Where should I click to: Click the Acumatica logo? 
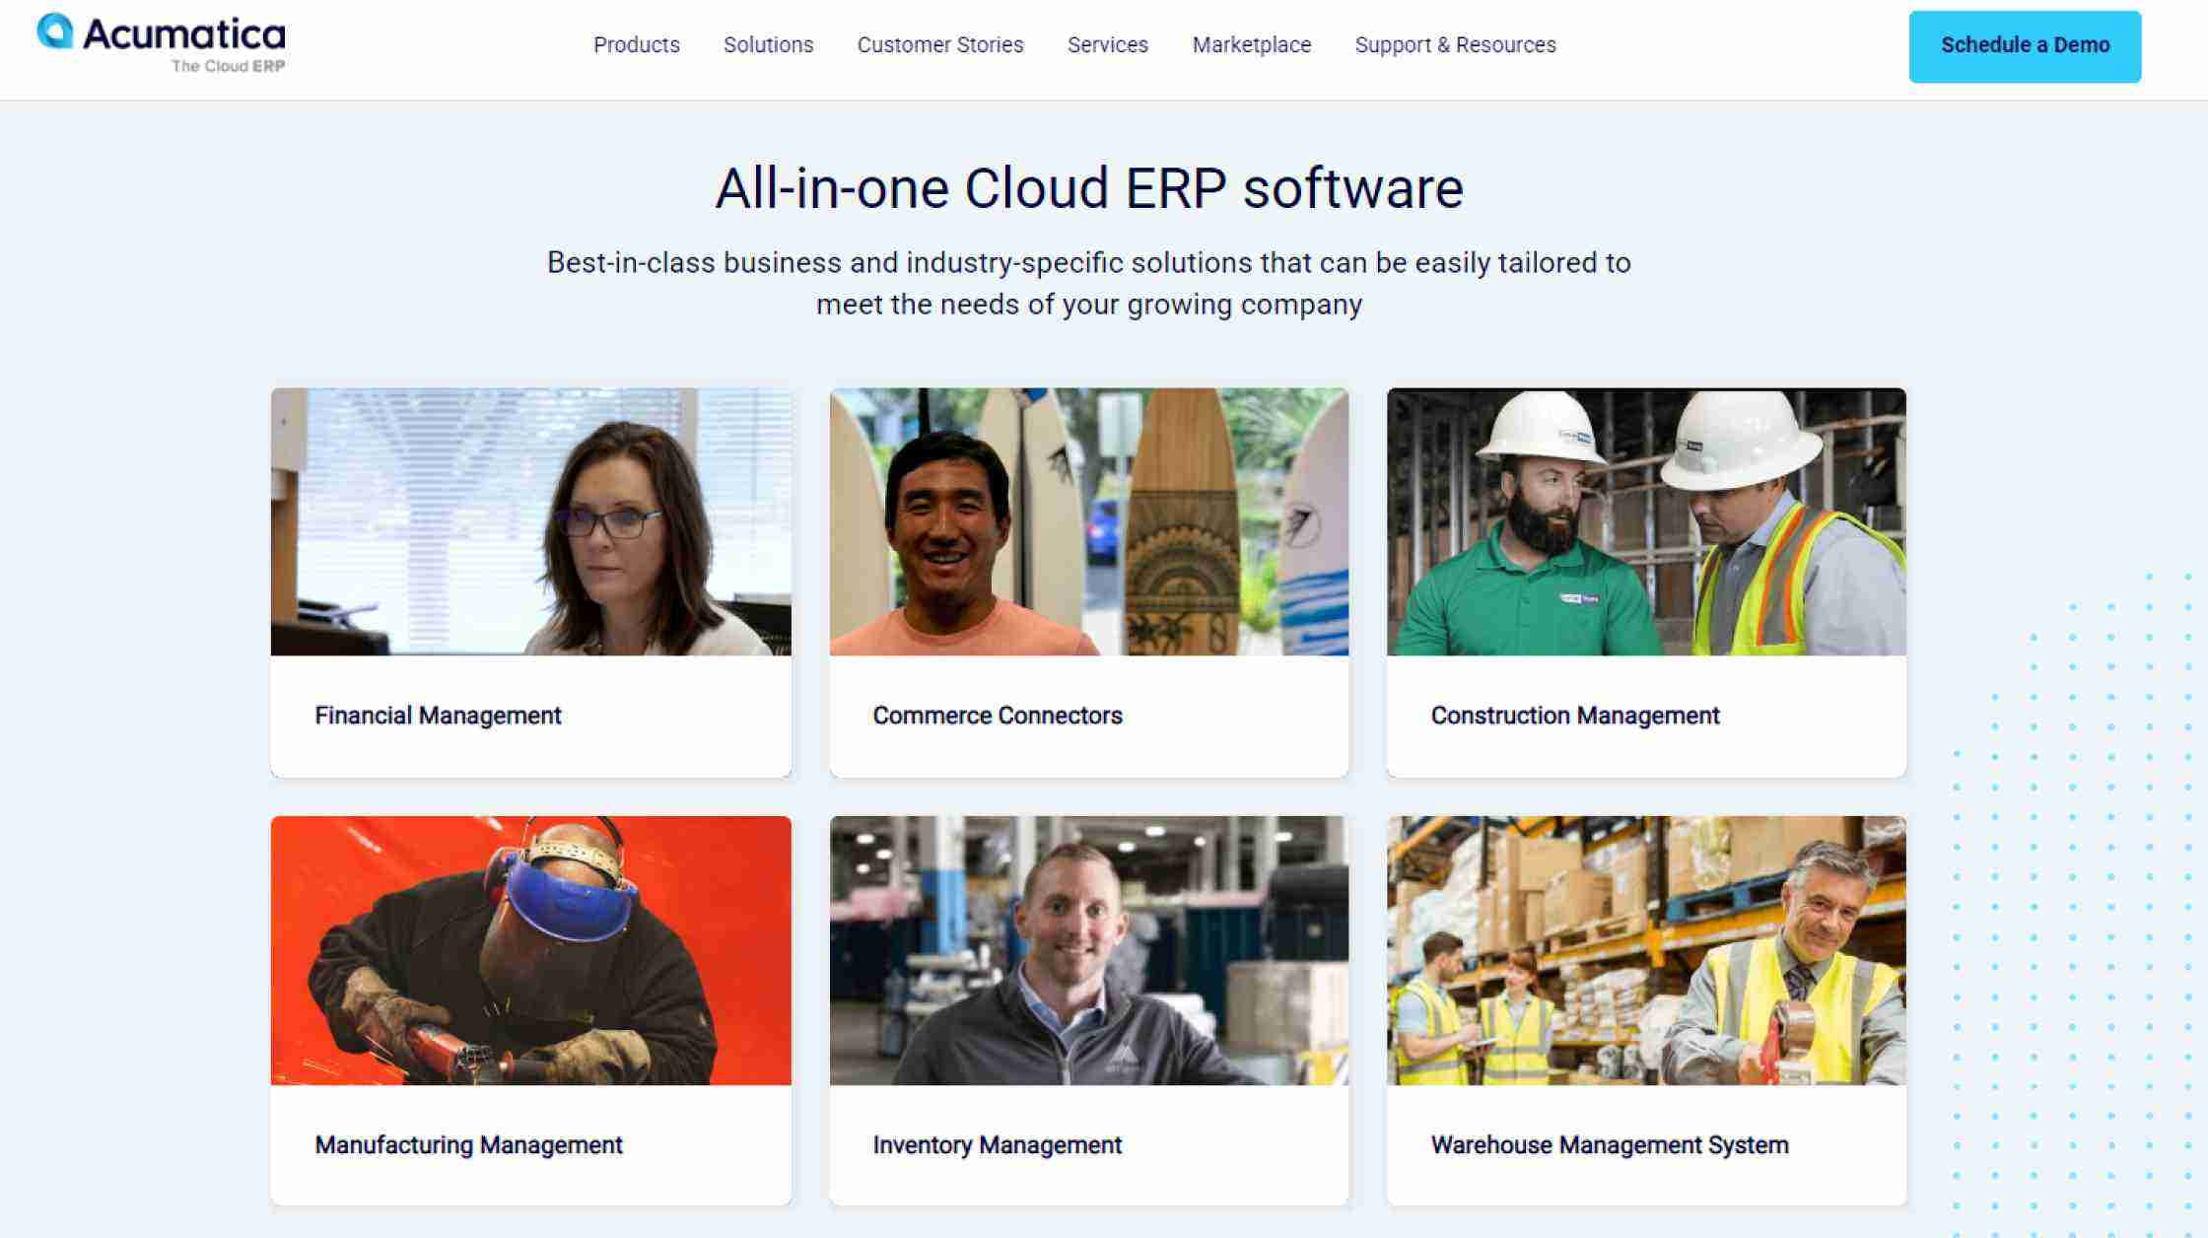point(161,44)
